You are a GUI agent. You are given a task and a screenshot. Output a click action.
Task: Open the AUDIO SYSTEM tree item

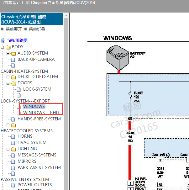[33, 53]
